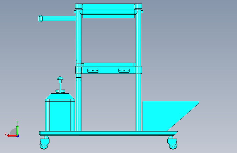Select the right four-hole plate on middle shelf
This screenshot has width=237, height=153.
124,71
